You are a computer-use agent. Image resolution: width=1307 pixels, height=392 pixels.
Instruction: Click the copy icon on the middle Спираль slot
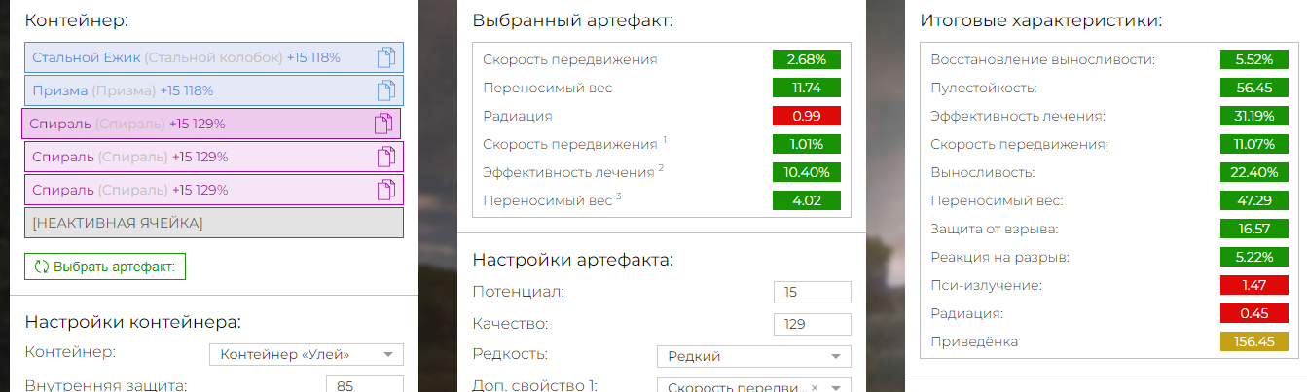(x=385, y=157)
